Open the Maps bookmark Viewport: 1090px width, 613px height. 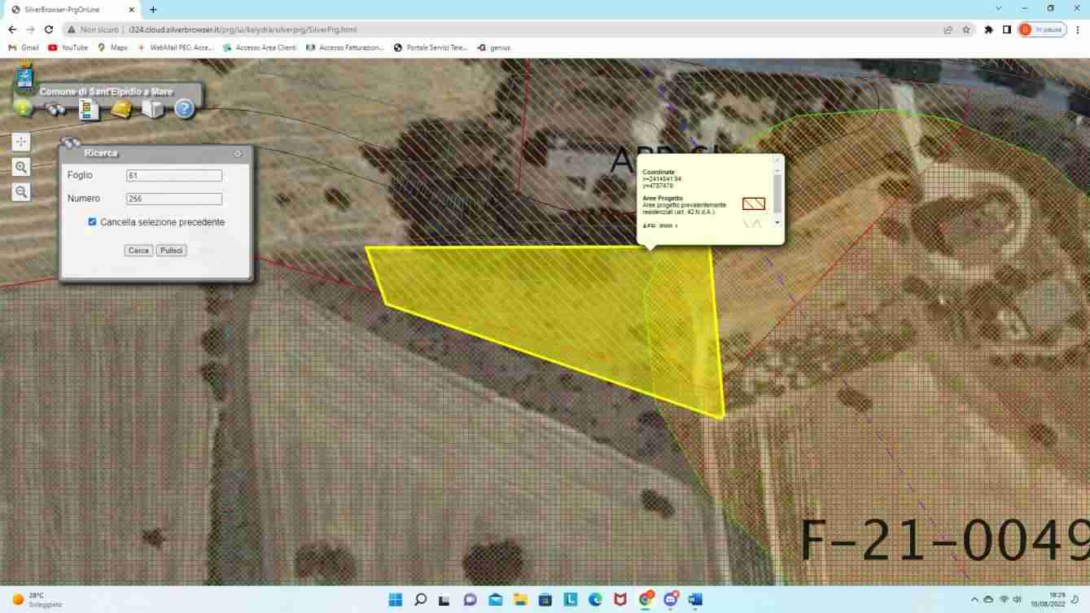coord(112,47)
